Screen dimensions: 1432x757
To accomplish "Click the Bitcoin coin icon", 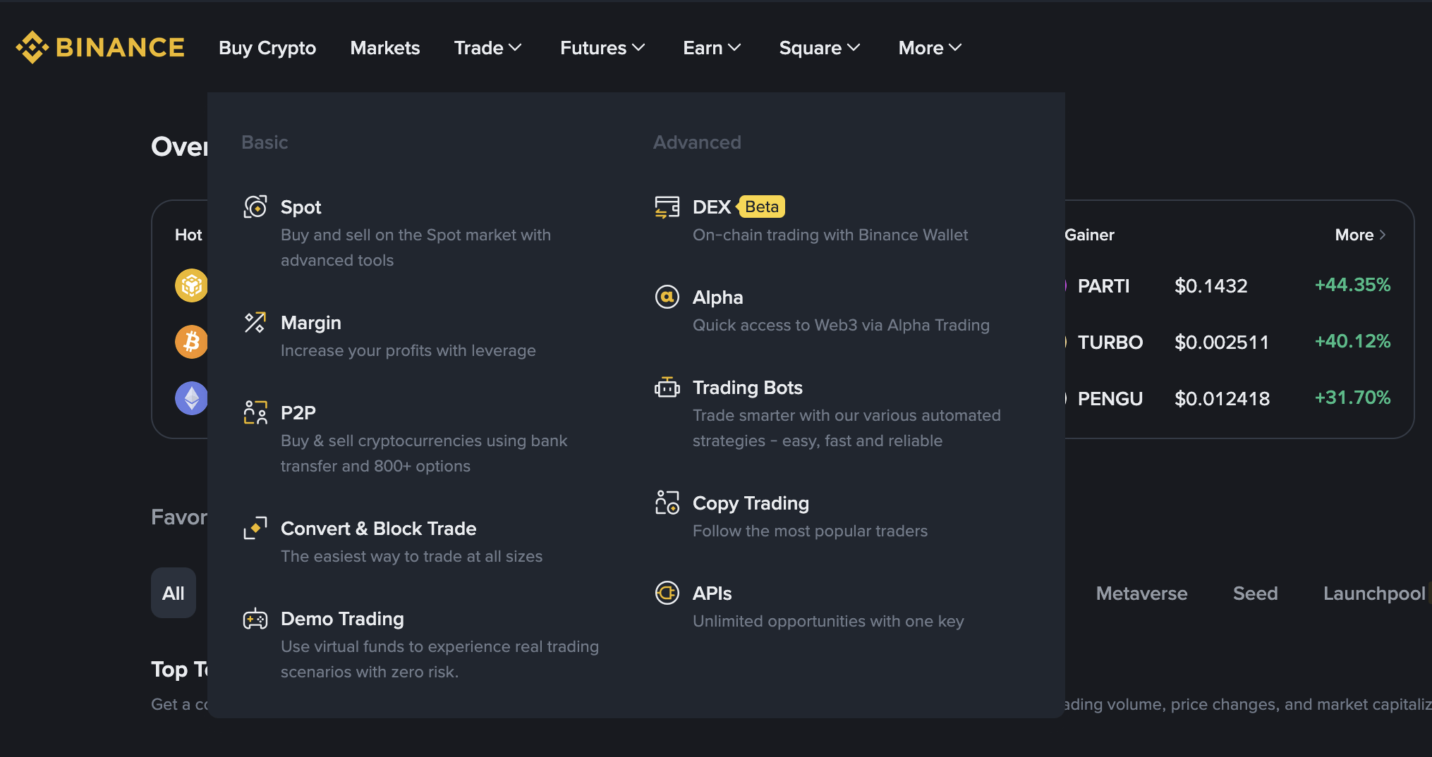I will (x=191, y=342).
